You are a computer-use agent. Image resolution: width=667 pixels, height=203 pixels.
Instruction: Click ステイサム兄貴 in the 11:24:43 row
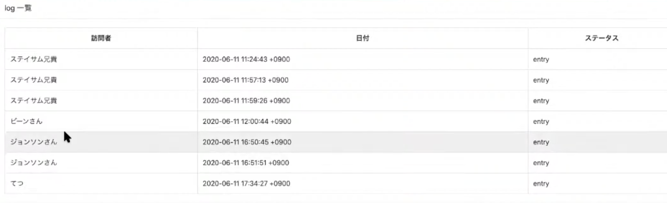pyautogui.click(x=34, y=60)
